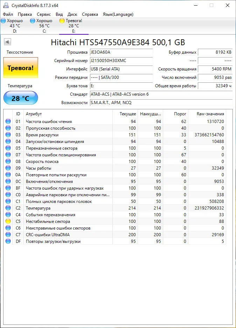This screenshot has height=328, width=236.
Task: Click the Raw-значения column header
Action: (207, 114)
